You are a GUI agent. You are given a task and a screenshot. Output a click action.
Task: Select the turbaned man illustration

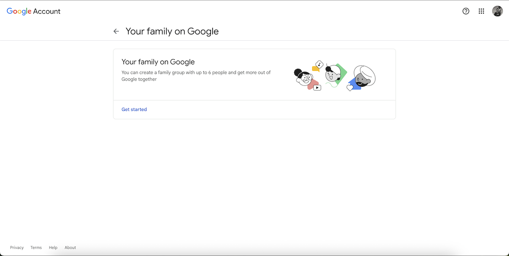pyautogui.click(x=364, y=77)
